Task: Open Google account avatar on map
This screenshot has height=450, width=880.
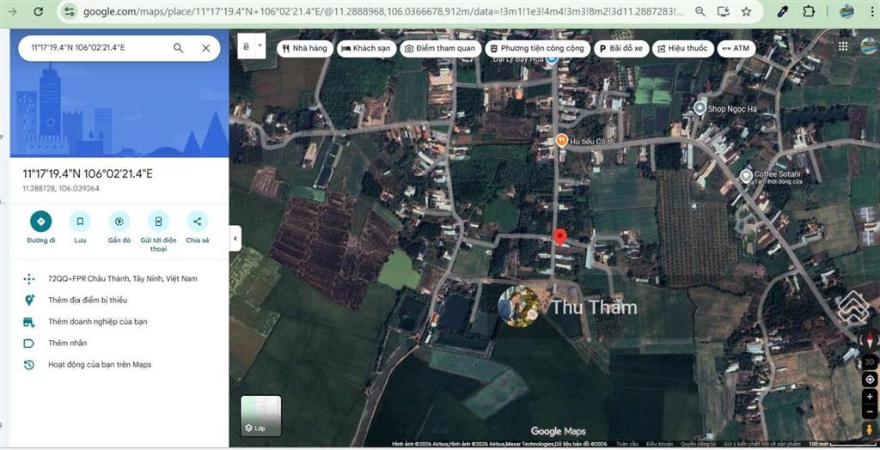Action: (x=870, y=46)
